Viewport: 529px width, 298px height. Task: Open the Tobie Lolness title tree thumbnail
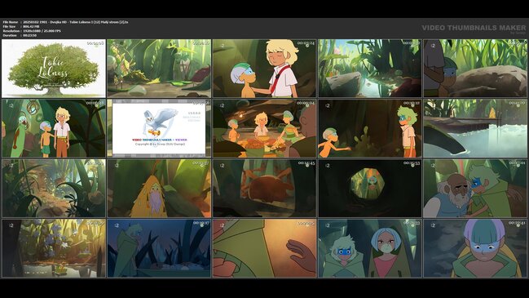(x=54, y=69)
